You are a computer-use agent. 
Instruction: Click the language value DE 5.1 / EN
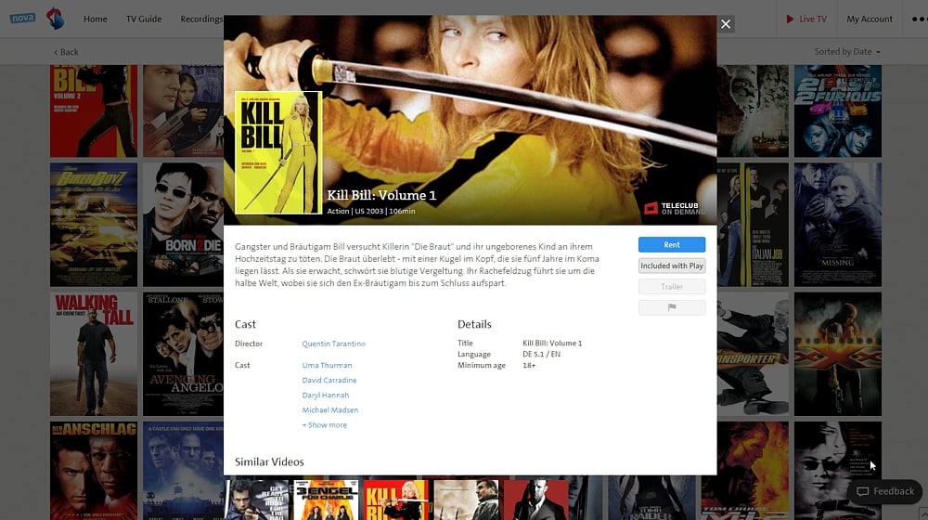coord(542,354)
